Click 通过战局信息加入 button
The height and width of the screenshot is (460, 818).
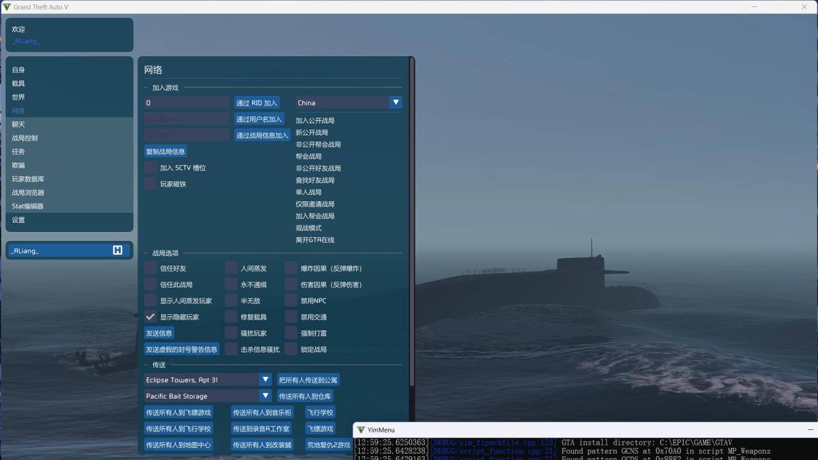(x=263, y=135)
